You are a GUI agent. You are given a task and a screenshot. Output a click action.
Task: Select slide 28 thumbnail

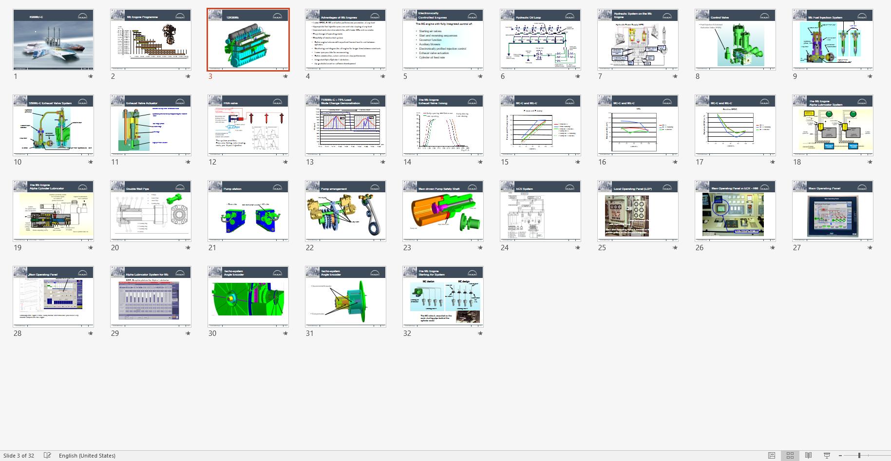click(x=54, y=296)
